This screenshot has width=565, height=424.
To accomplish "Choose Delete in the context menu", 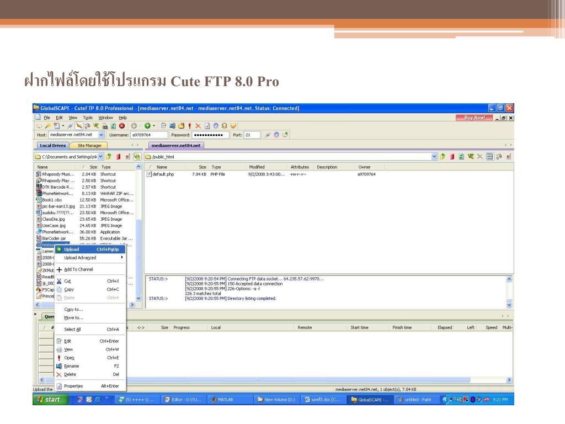I will [90, 374].
